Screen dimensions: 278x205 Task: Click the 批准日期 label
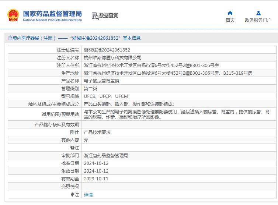click(x=70, y=163)
